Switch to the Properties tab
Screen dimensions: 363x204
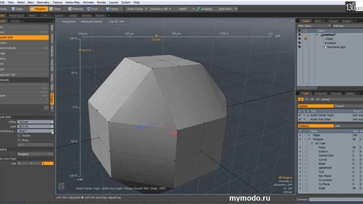(320, 93)
